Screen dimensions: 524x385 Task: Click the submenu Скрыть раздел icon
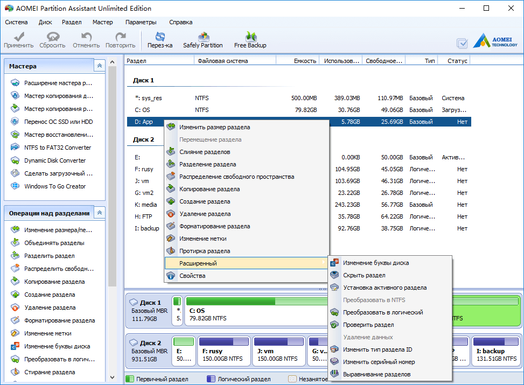tap(334, 275)
